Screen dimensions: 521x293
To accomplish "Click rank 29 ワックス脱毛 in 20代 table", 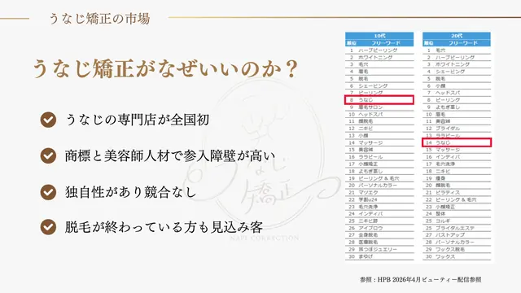I will pyautogui.click(x=457, y=249).
